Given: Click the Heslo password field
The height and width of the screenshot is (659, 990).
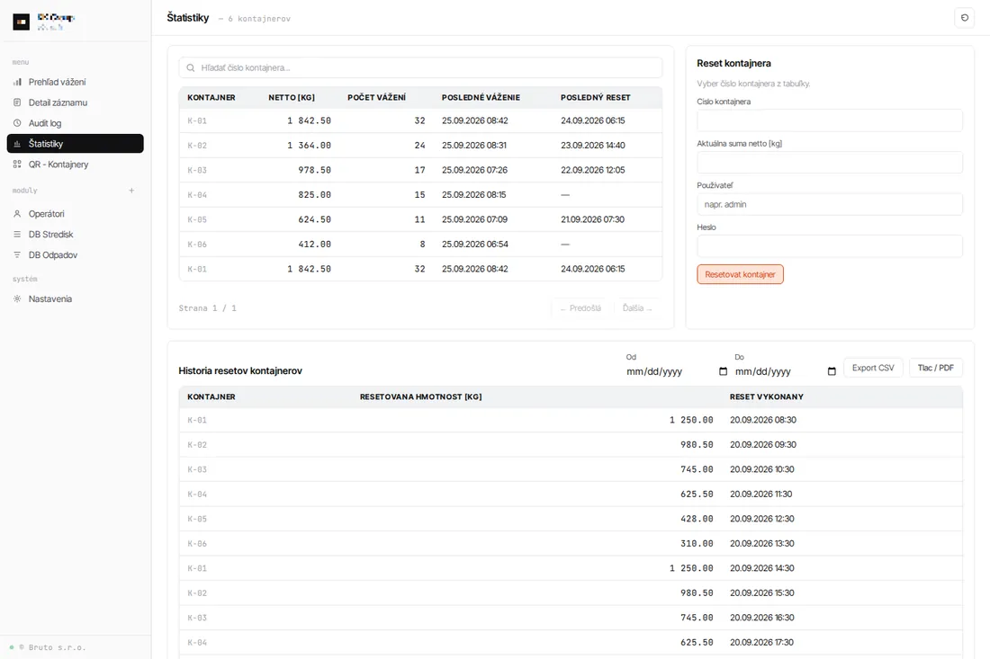Looking at the screenshot, I should [830, 246].
